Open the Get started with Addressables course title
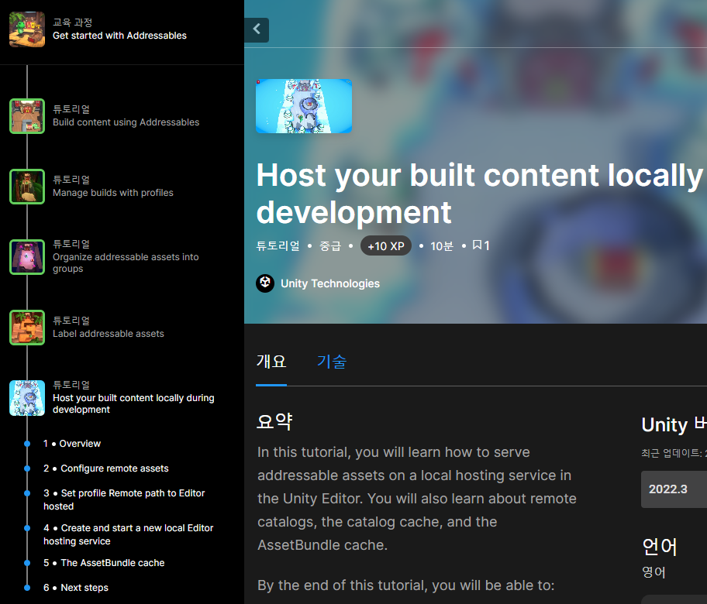 [119, 36]
